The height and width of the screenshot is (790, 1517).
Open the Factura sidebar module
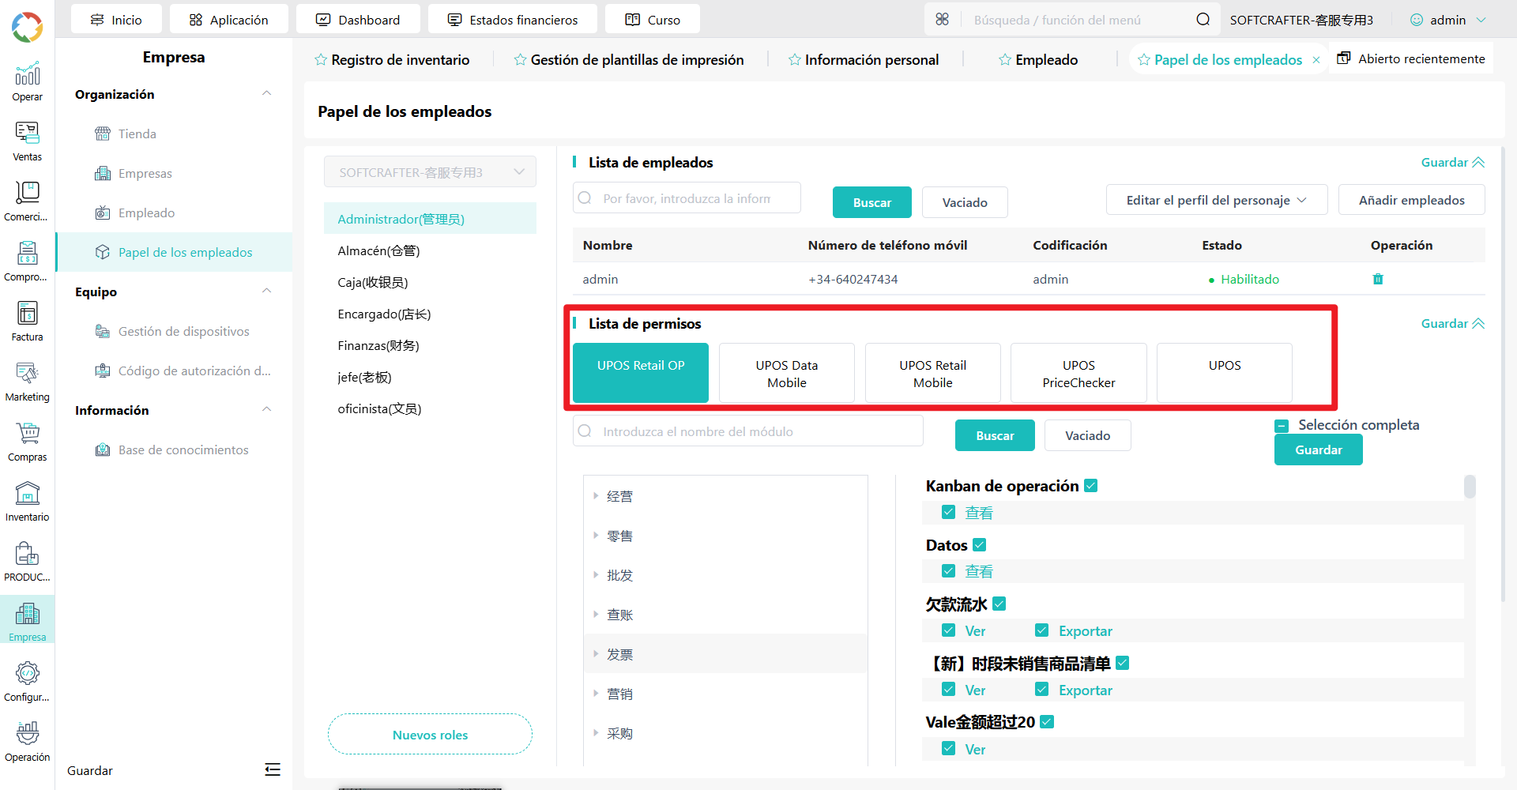click(27, 322)
